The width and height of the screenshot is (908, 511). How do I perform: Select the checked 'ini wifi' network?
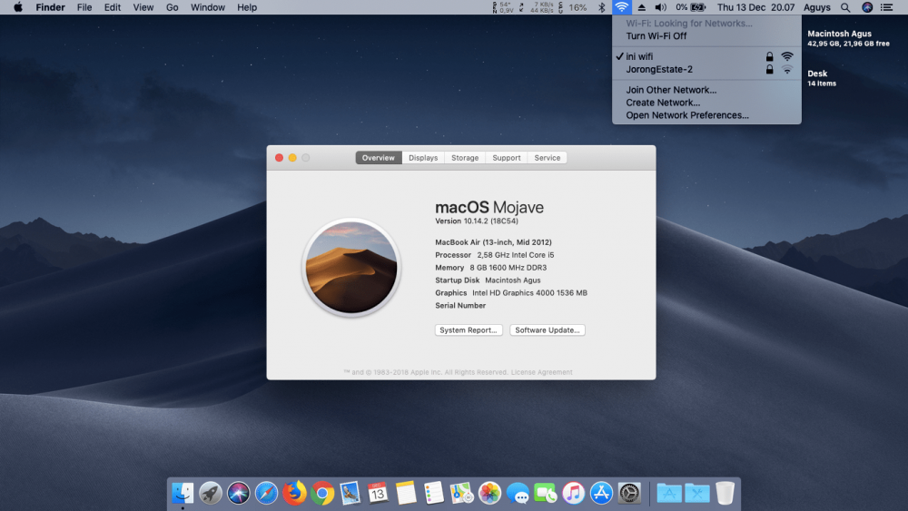click(x=706, y=56)
